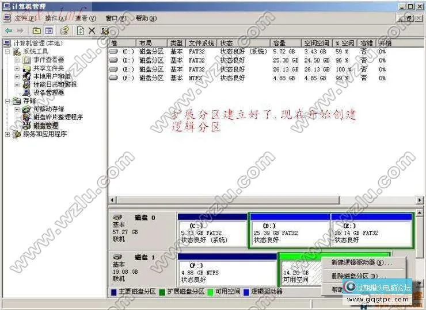Sort by the 布局 column header
Viewport: 426px width, 310px height.
tap(151, 43)
